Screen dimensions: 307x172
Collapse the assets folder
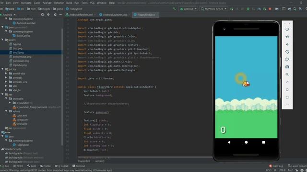pyautogui.click(x=2, y=40)
